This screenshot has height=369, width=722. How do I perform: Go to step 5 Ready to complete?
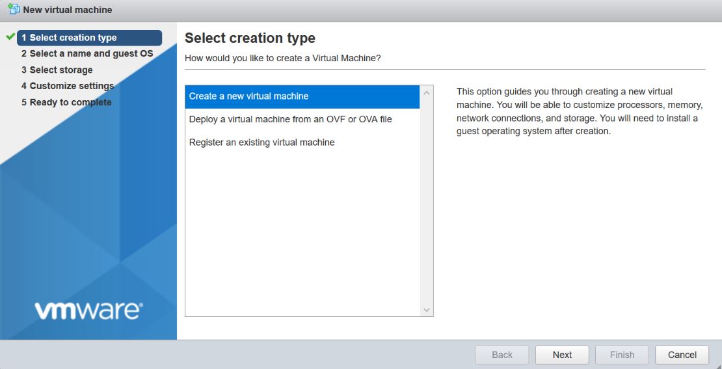[66, 102]
